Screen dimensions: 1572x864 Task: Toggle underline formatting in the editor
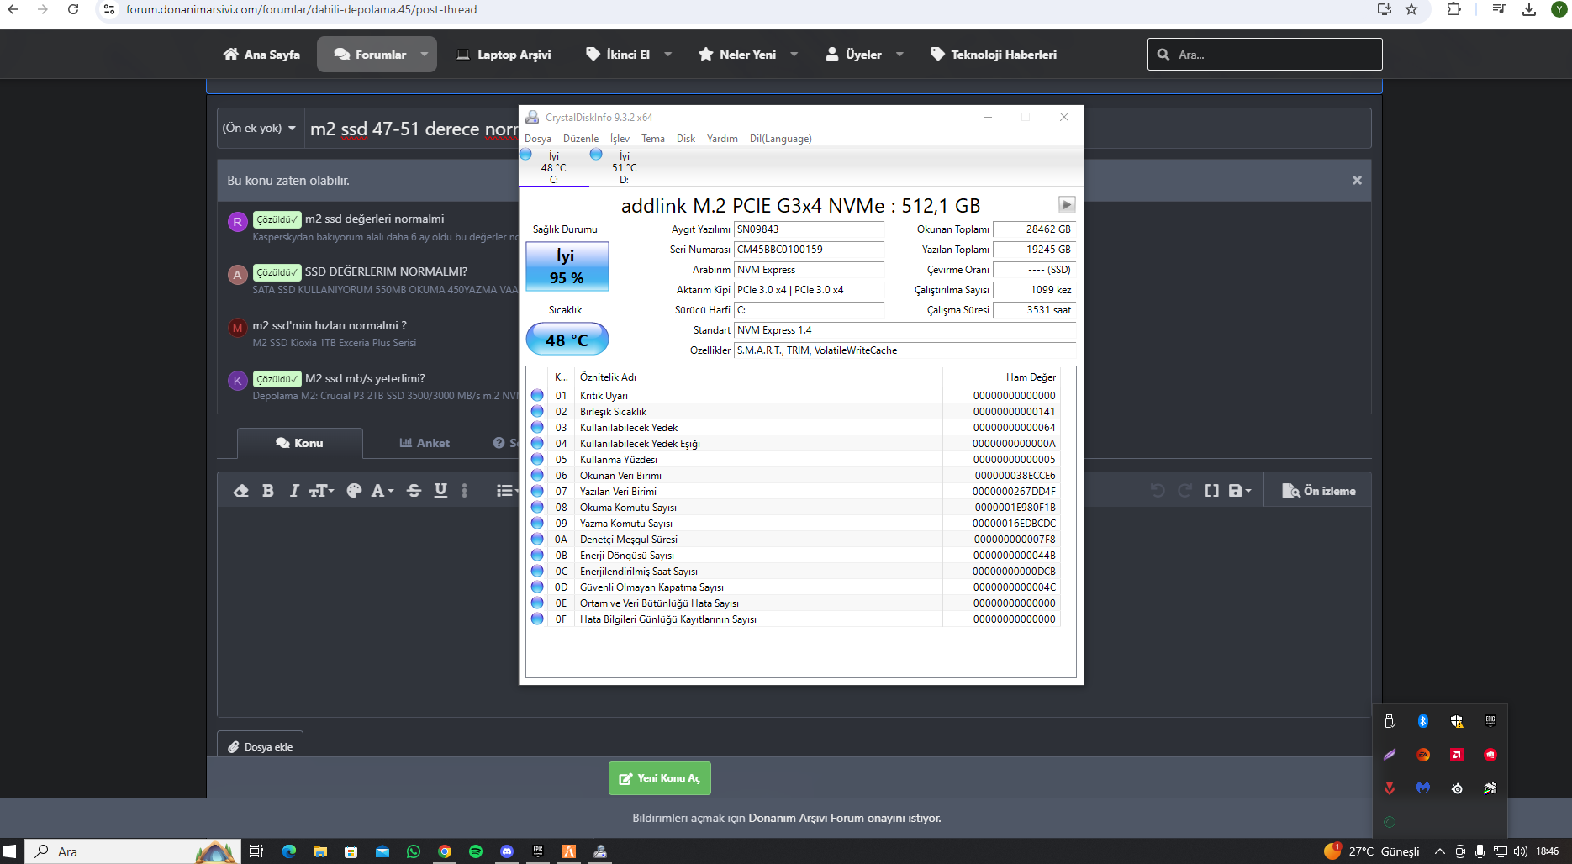(440, 491)
